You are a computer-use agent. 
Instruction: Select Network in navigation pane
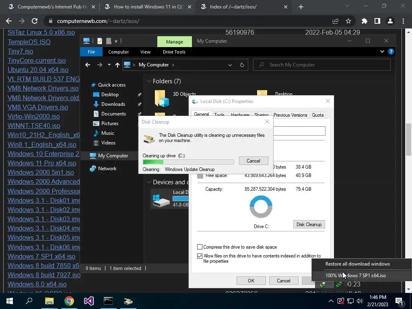(107, 169)
